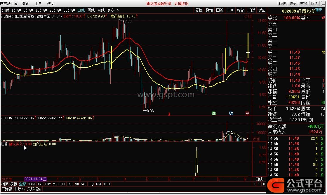Select the 1分钟 period
The image size is (327, 195).
(x=16, y=10)
